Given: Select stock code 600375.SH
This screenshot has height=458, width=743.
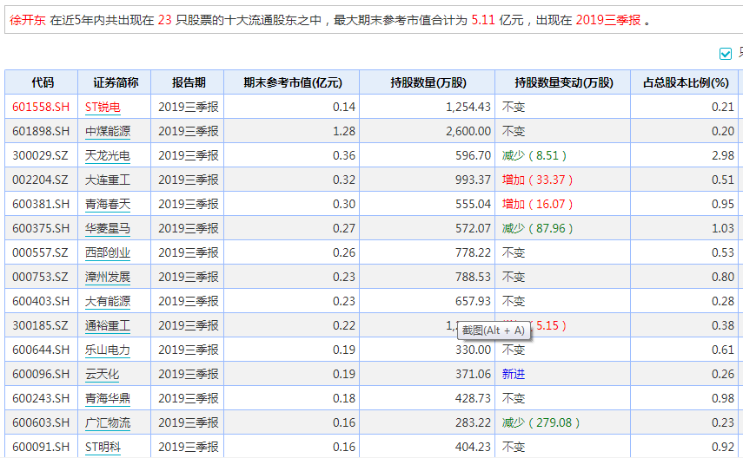Looking at the screenshot, I should pos(41,228).
